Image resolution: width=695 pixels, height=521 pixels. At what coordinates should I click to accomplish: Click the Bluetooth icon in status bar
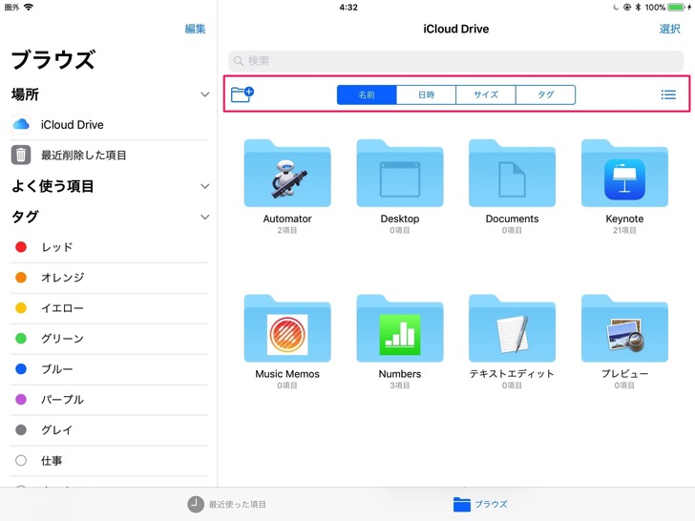click(639, 7)
